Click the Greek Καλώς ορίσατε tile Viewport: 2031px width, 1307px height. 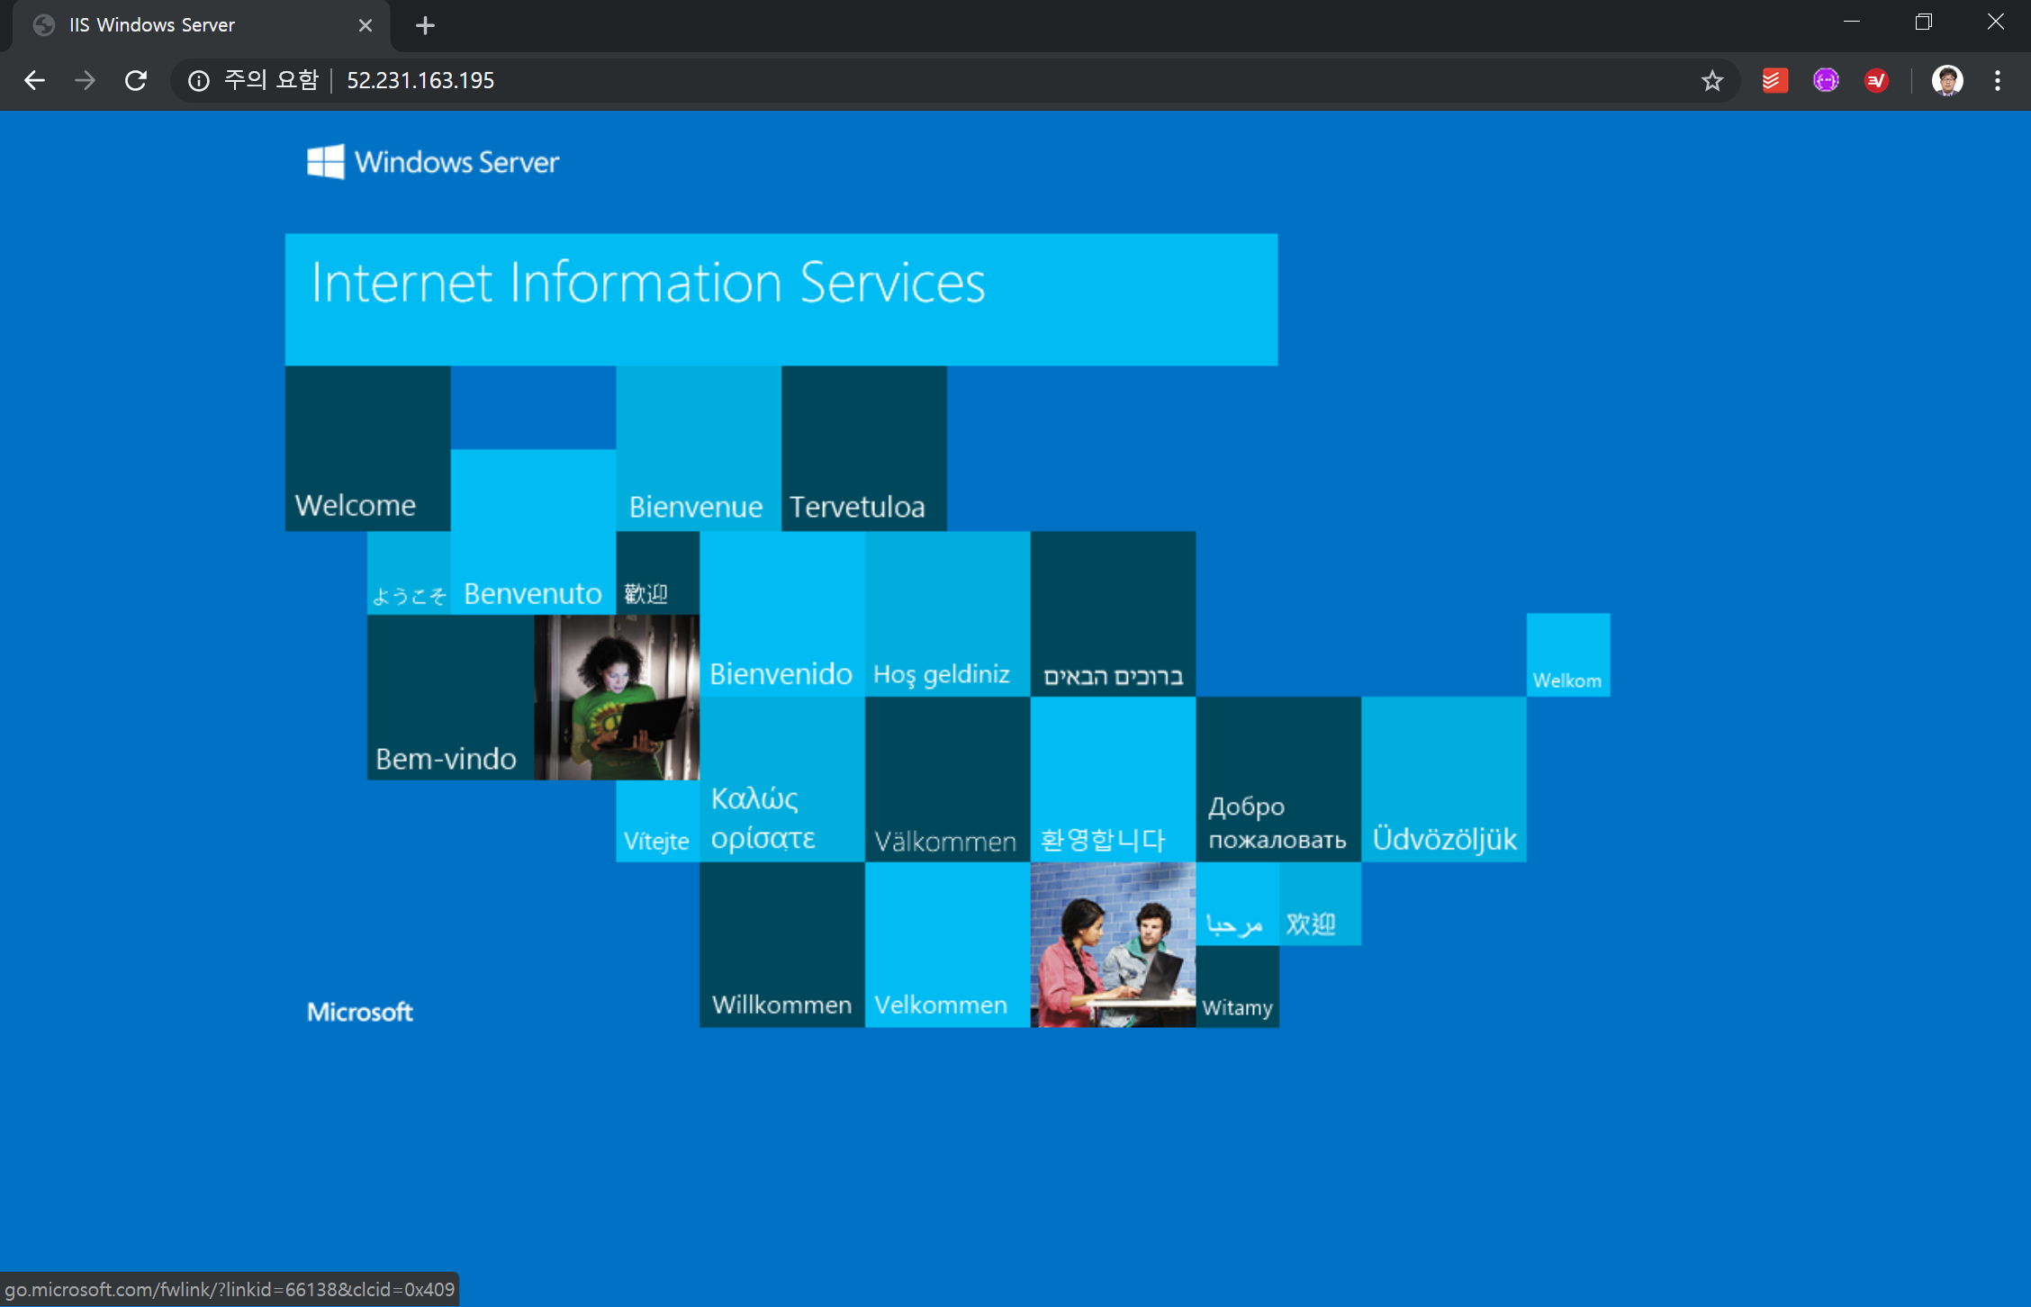[x=782, y=780]
